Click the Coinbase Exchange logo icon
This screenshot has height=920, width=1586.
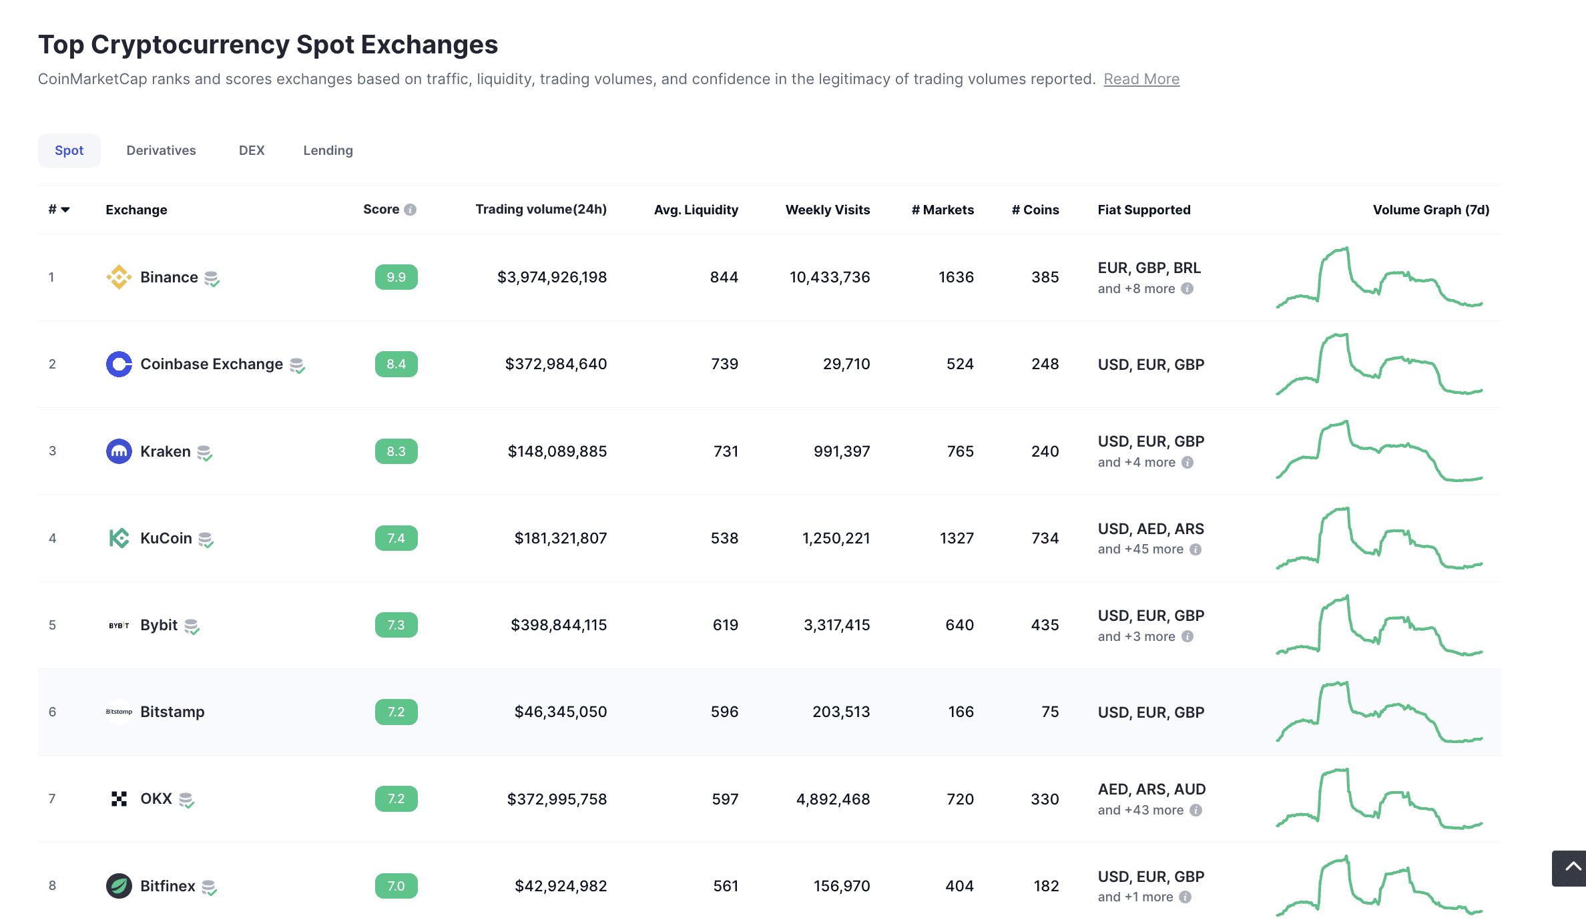tap(119, 364)
